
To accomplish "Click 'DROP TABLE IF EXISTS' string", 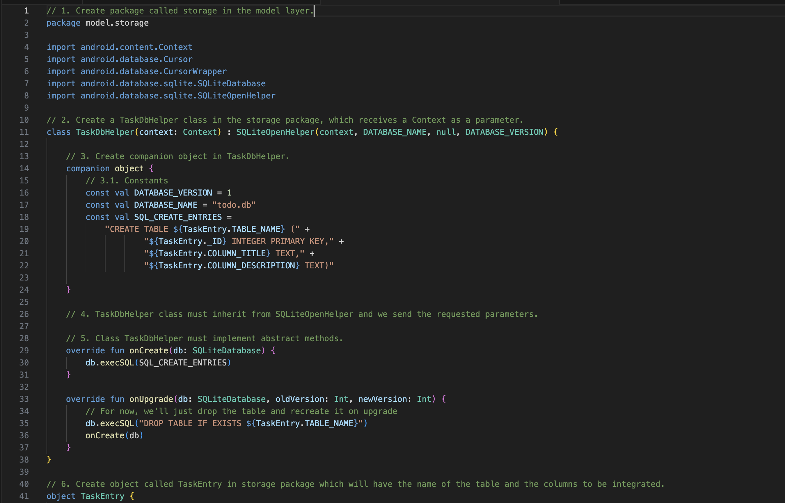I will click(192, 423).
